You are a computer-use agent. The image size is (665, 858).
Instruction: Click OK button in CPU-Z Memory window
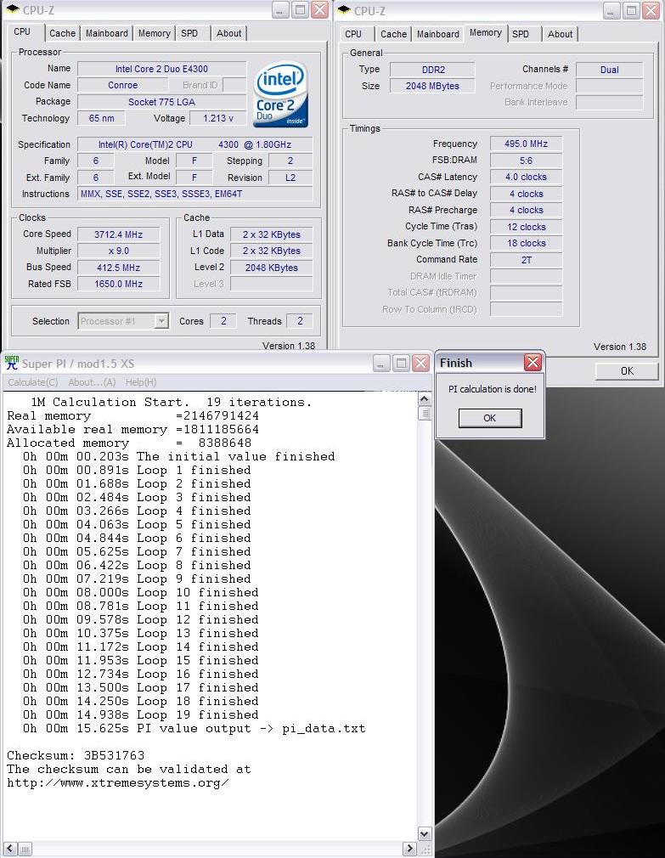click(x=627, y=371)
